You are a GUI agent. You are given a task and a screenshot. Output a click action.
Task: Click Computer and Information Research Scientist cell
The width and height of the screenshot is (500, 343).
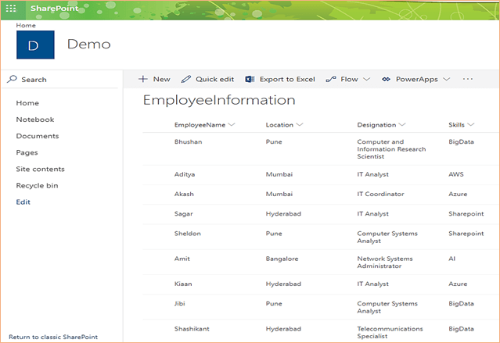pyautogui.click(x=391, y=149)
